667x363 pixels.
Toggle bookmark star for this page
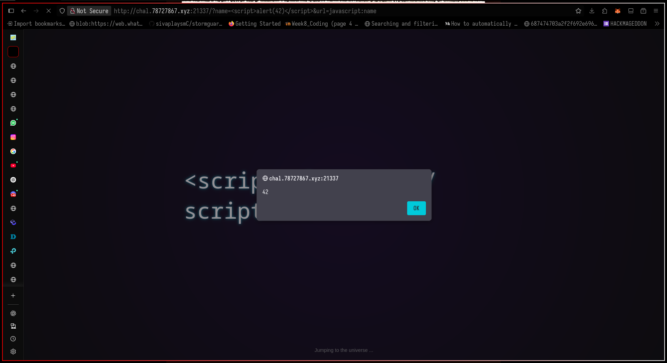[578, 11]
